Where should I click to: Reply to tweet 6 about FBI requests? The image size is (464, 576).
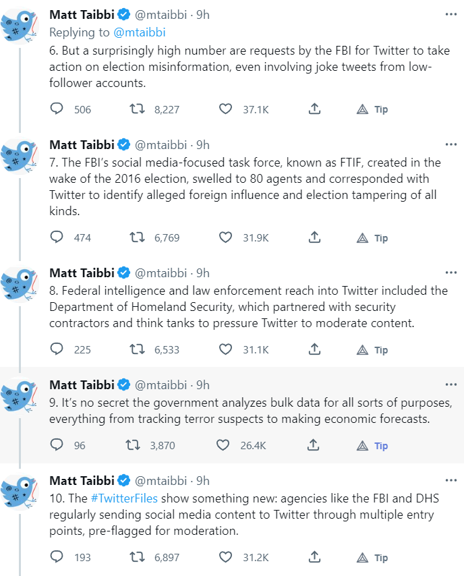click(x=57, y=109)
